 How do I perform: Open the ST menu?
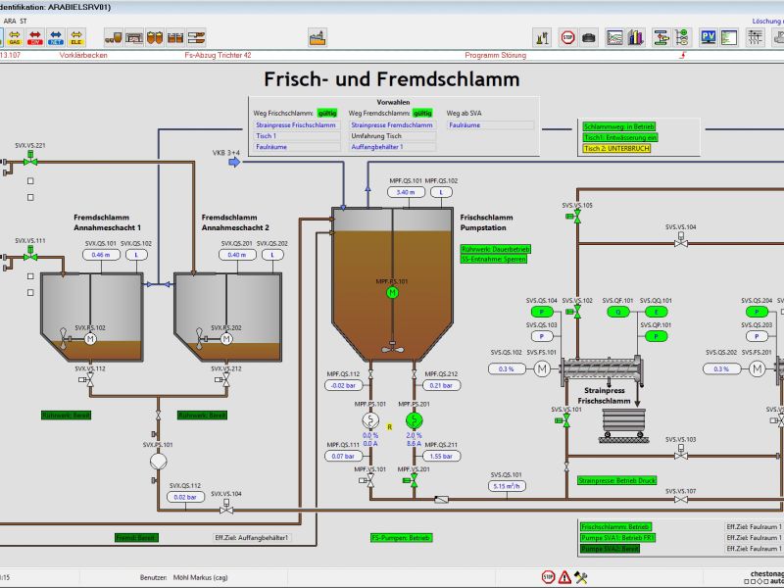pyautogui.click(x=24, y=20)
